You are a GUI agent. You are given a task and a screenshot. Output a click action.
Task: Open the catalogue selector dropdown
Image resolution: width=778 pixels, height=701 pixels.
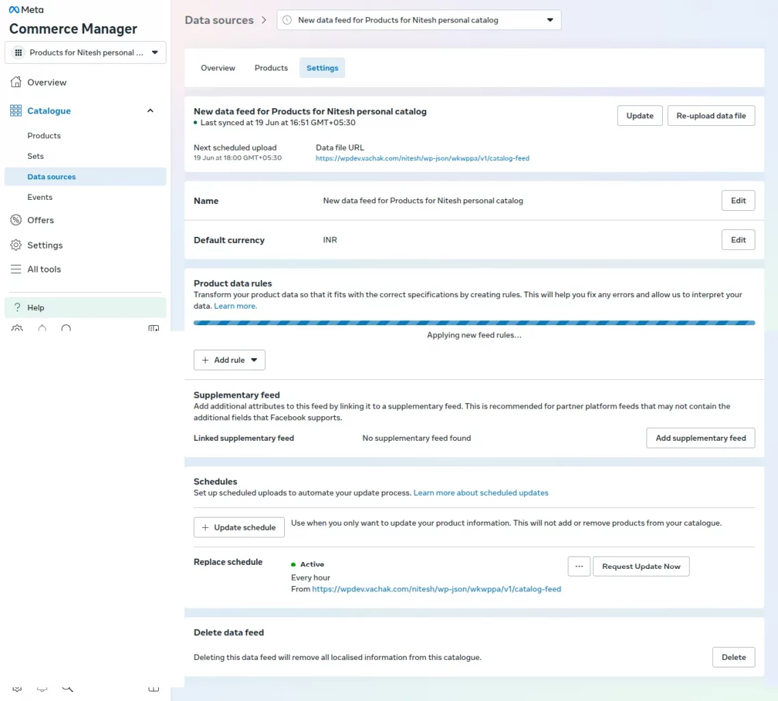click(86, 53)
